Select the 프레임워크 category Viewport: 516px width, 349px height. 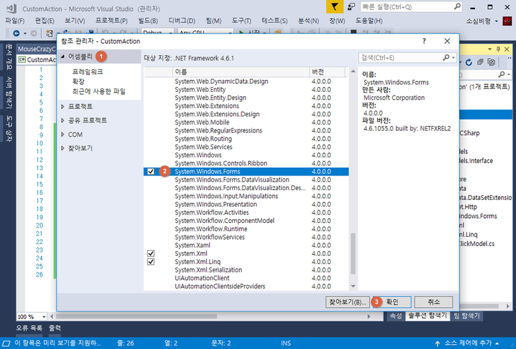tap(88, 71)
